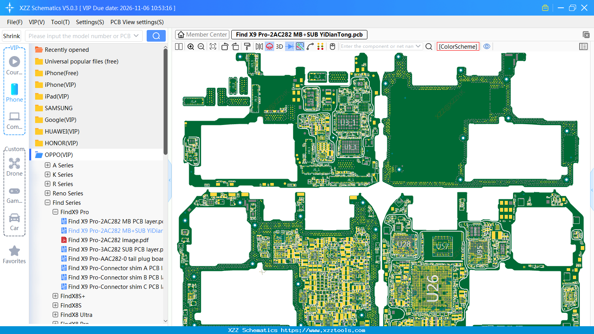Rotate the board counterclockwise
The image size is (594, 334).
[x=225, y=46]
